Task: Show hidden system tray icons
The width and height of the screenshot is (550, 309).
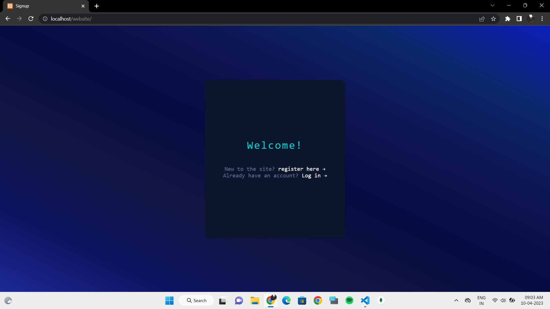Action: pyautogui.click(x=456, y=300)
